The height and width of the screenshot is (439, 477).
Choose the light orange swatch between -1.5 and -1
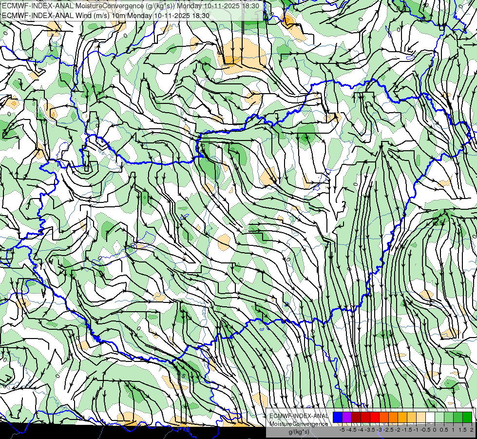(412, 418)
